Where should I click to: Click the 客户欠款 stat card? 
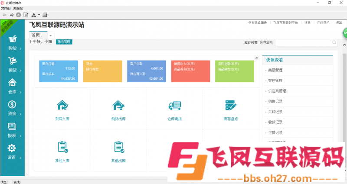(x=147, y=71)
